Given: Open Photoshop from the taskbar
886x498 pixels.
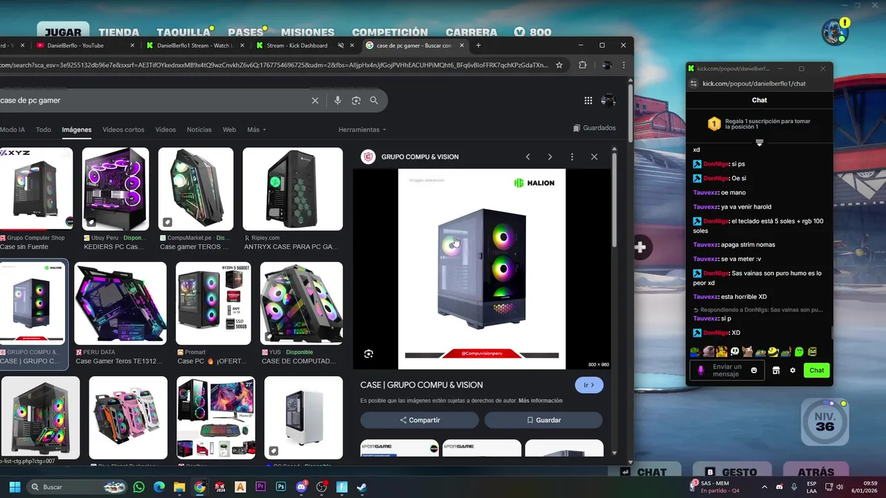Looking at the screenshot, I should click(x=280, y=487).
